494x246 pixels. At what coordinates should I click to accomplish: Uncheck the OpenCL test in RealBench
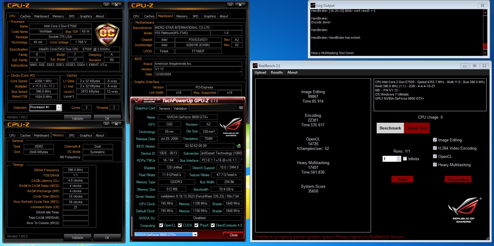435,156
